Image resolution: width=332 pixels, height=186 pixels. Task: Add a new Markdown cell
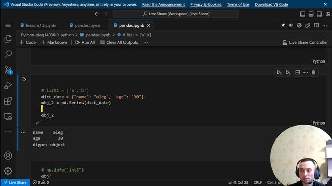point(54,42)
